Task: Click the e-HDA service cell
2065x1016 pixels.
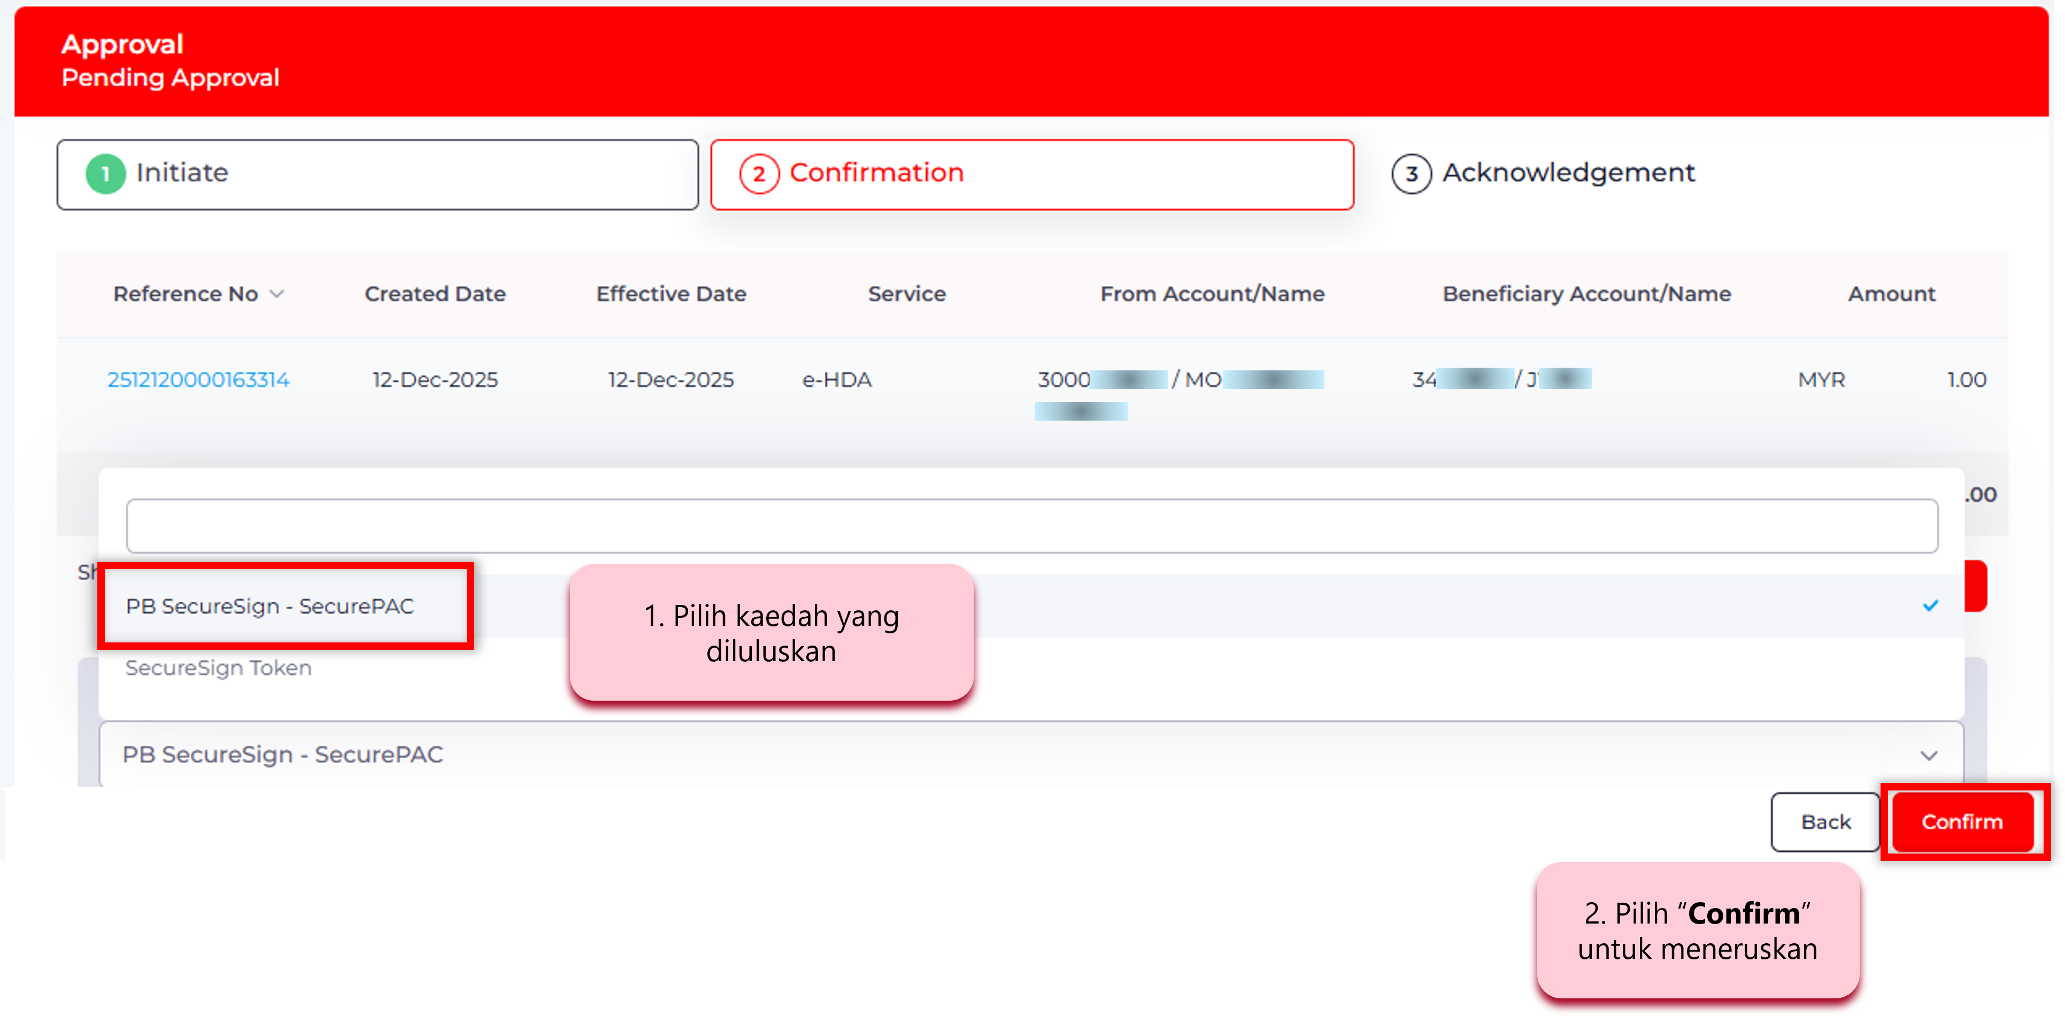Action: tap(836, 379)
